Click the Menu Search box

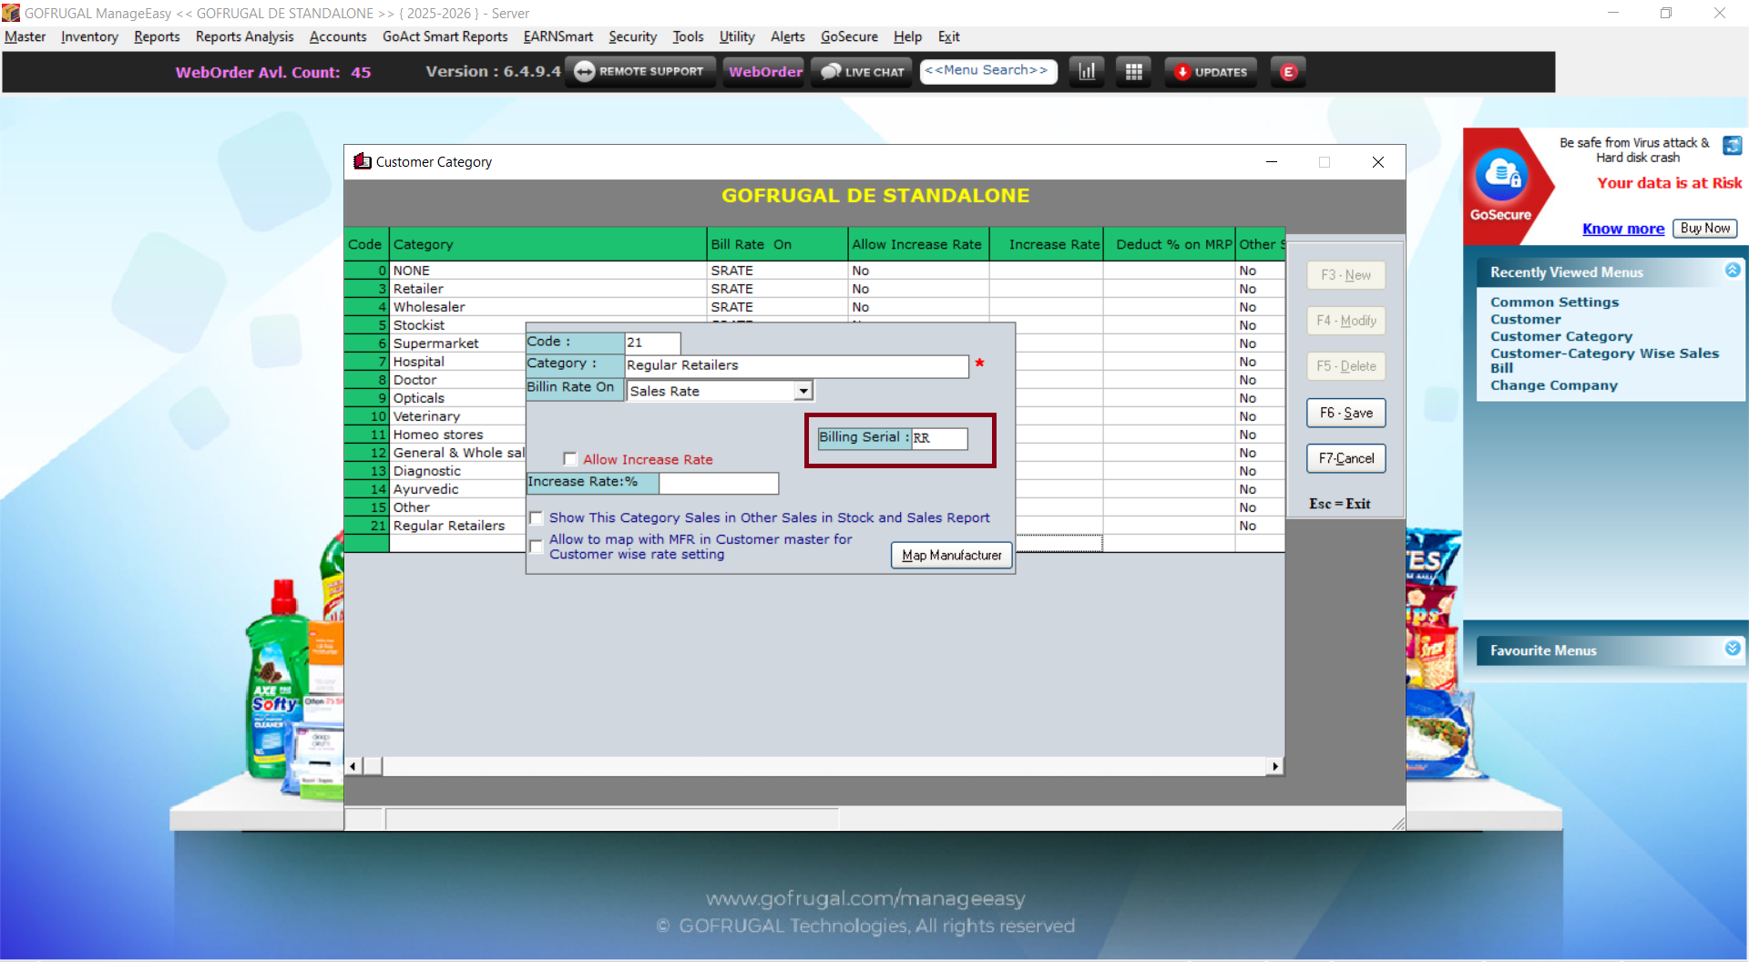click(987, 71)
